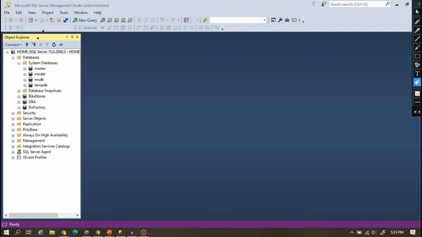Open the Connect dropdown in Object Explorer
Viewport: 422px width, 237px height.
(13, 45)
